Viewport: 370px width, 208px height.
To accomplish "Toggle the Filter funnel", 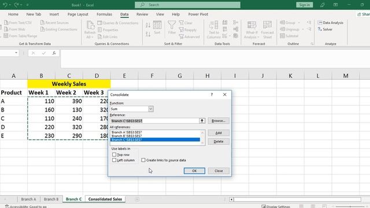I will pos(172,27).
